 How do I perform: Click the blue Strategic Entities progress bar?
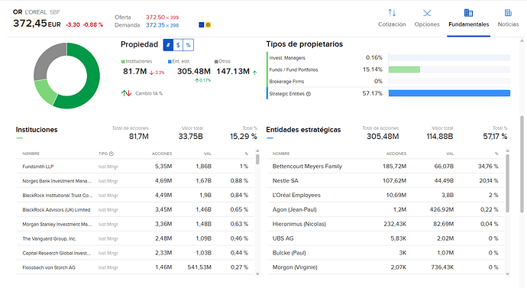click(x=449, y=93)
